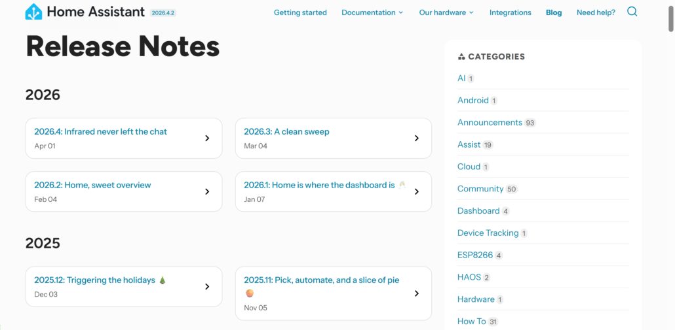Click the Feb 04 date text
The image size is (675, 330).
[x=46, y=199]
